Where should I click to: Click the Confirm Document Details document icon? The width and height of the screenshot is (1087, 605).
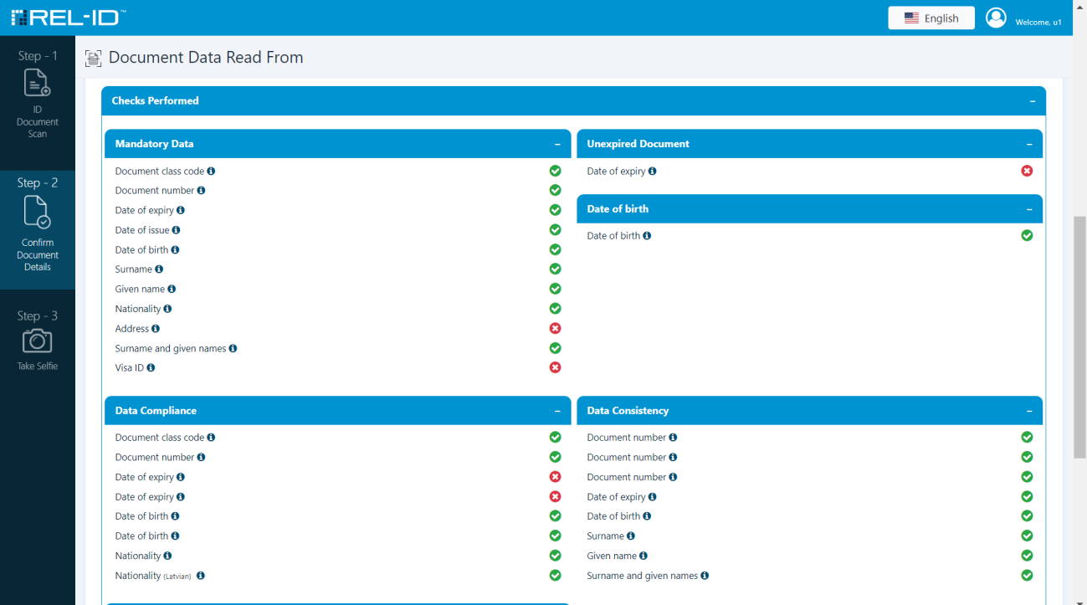[x=37, y=212]
